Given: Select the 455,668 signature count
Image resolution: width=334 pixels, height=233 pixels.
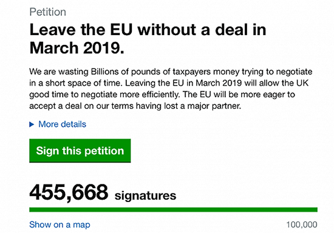Looking at the screenshot, I should click(69, 193).
